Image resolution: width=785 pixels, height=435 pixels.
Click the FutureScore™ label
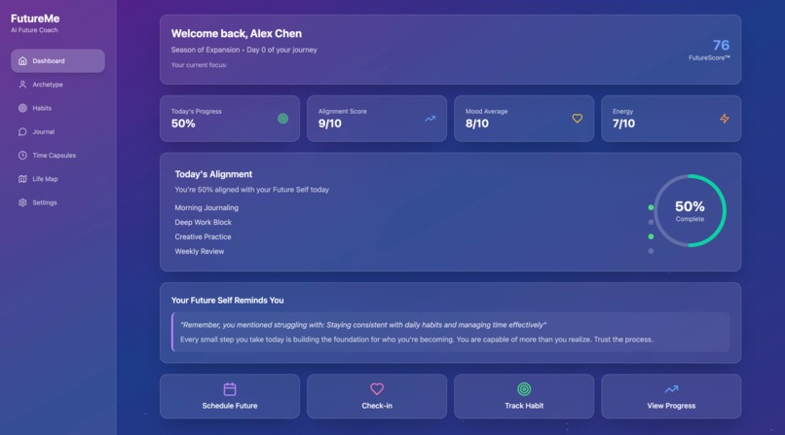click(x=709, y=58)
